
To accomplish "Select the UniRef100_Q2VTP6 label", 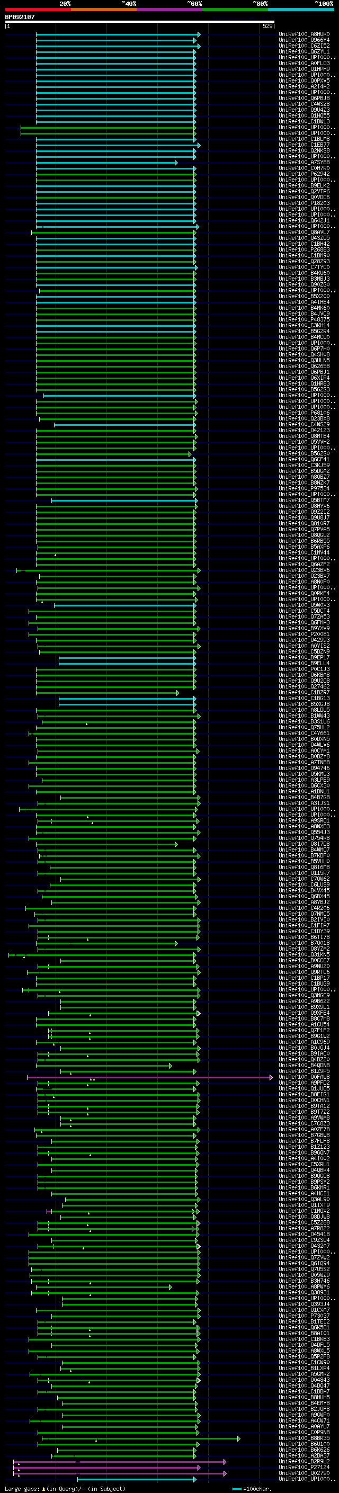I will click(304, 191).
